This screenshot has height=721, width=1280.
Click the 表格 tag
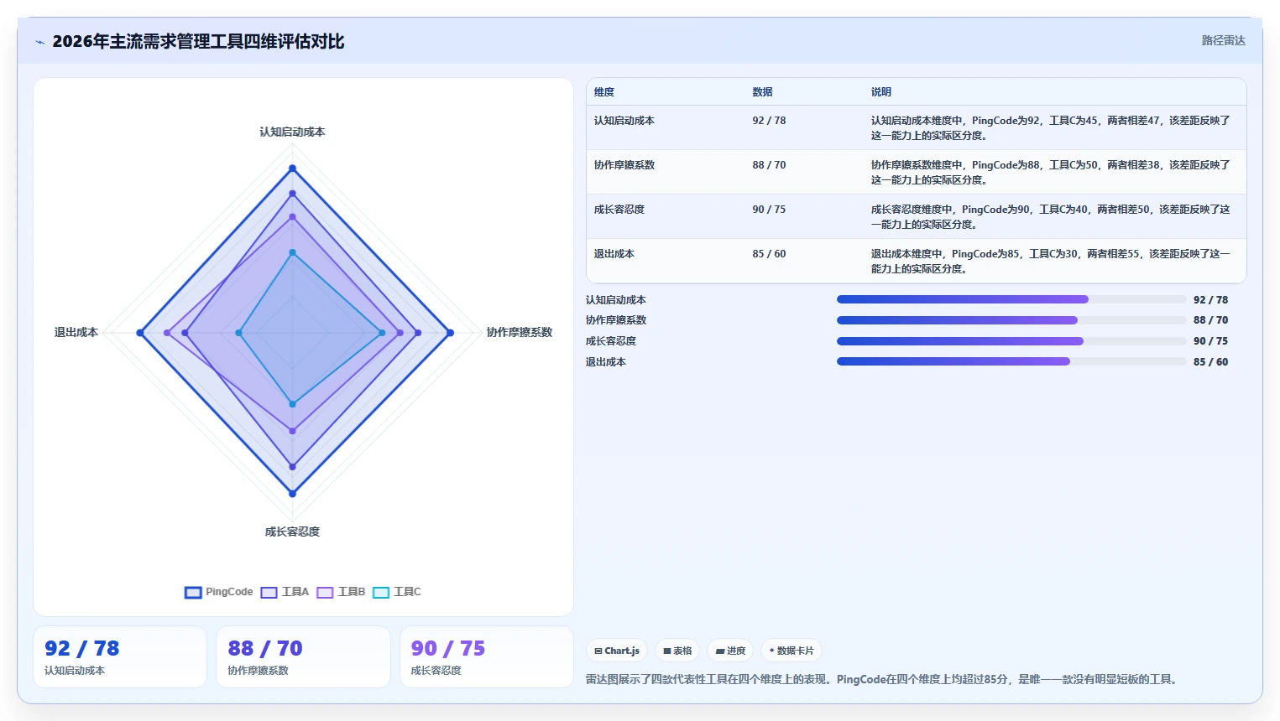point(677,651)
